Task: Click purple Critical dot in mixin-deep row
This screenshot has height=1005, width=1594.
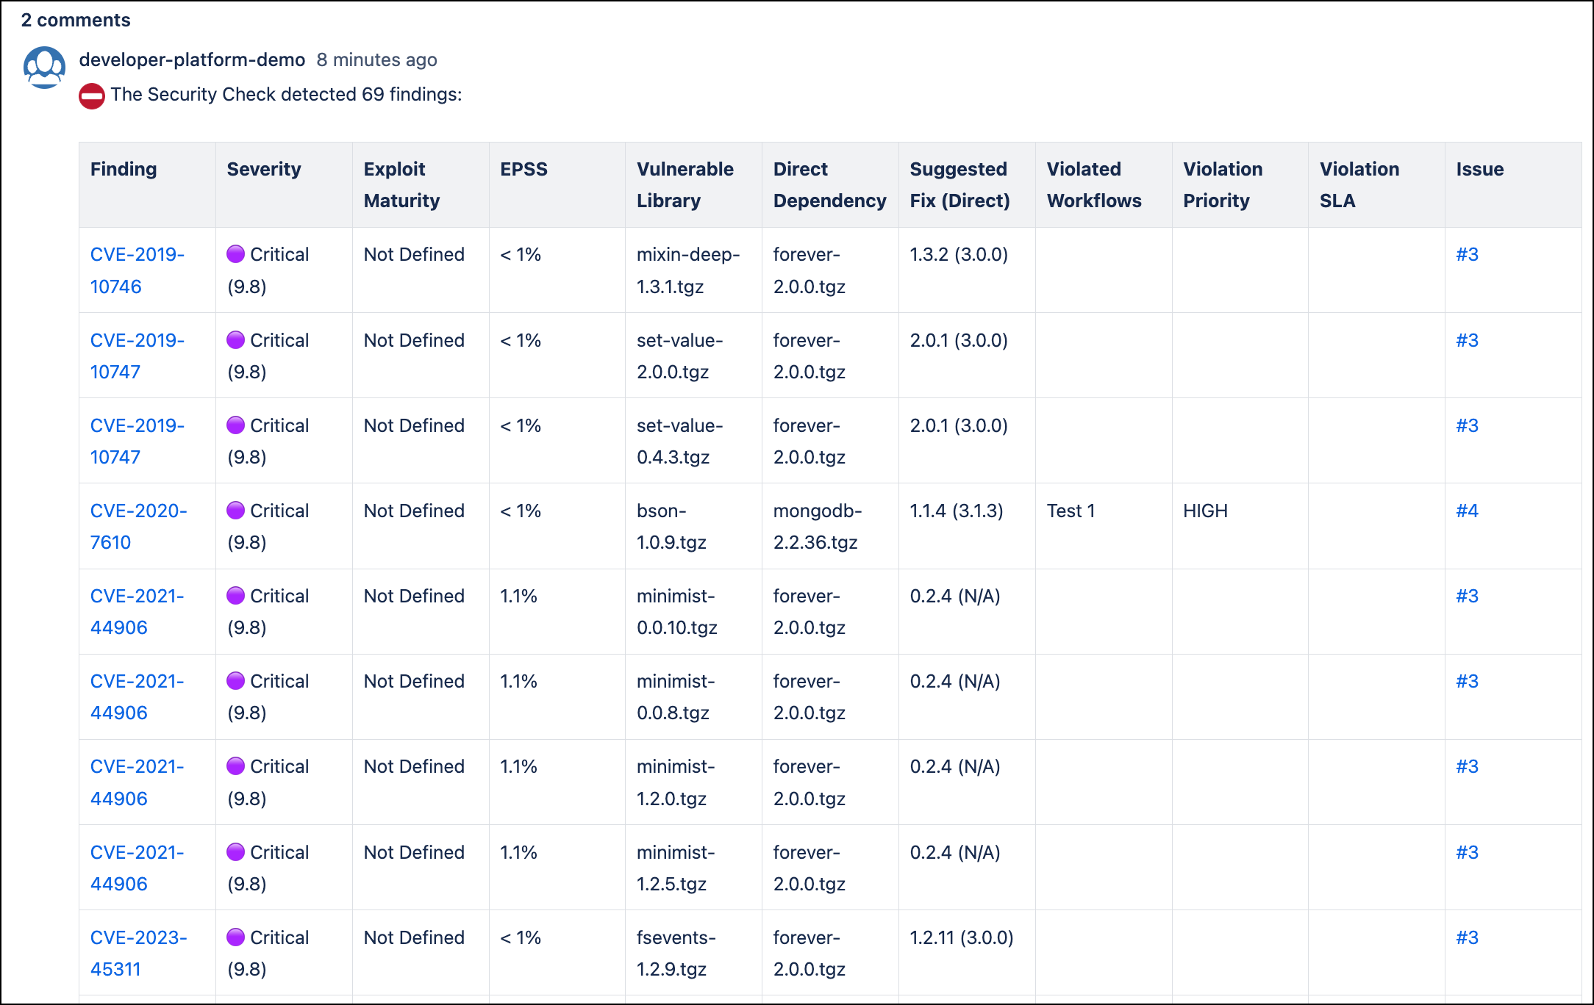Action: point(235,254)
